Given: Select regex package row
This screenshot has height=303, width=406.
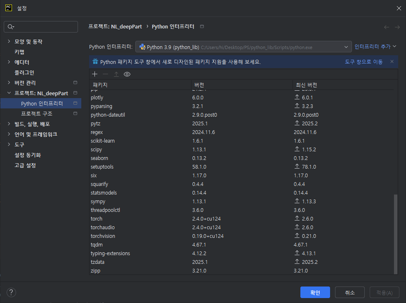Looking at the screenshot, I should coord(242,132).
